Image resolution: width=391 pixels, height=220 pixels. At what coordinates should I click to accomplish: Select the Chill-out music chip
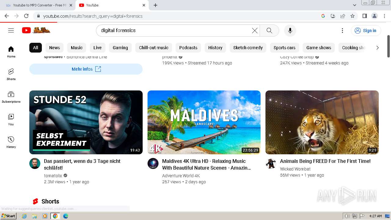[x=154, y=48]
